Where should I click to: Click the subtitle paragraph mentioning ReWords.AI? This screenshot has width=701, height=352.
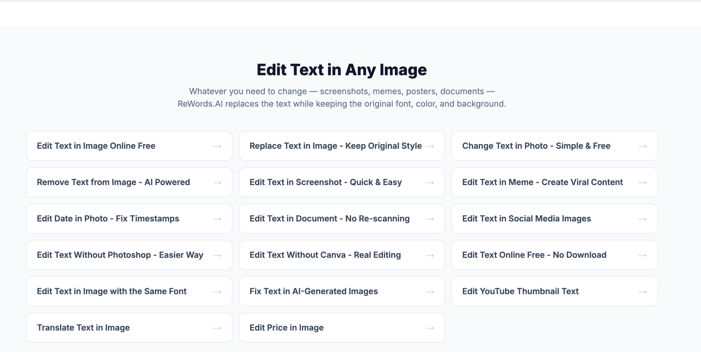coord(342,98)
